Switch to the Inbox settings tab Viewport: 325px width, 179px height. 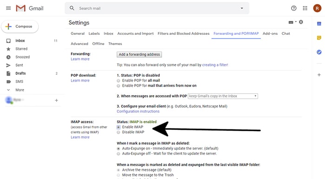(108, 33)
